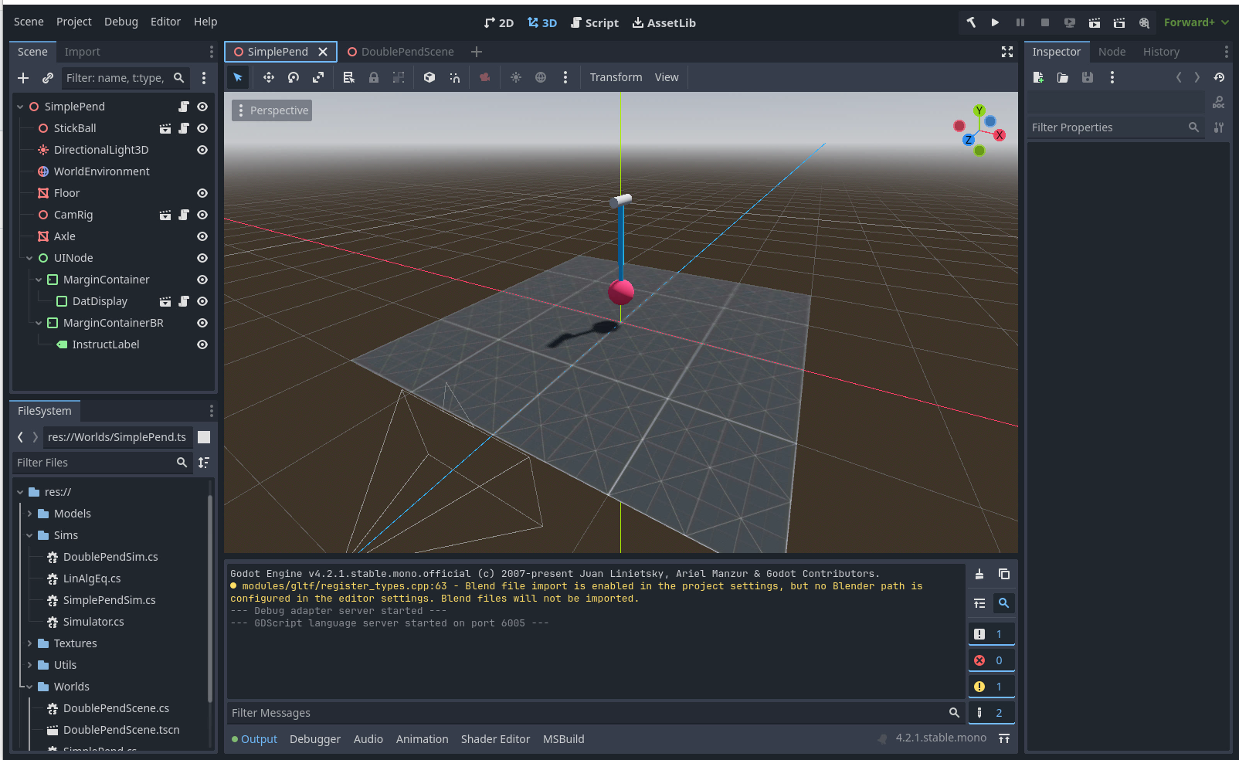Hide the DirectionalLight3D node

pyautogui.click(x=202, y=150)
